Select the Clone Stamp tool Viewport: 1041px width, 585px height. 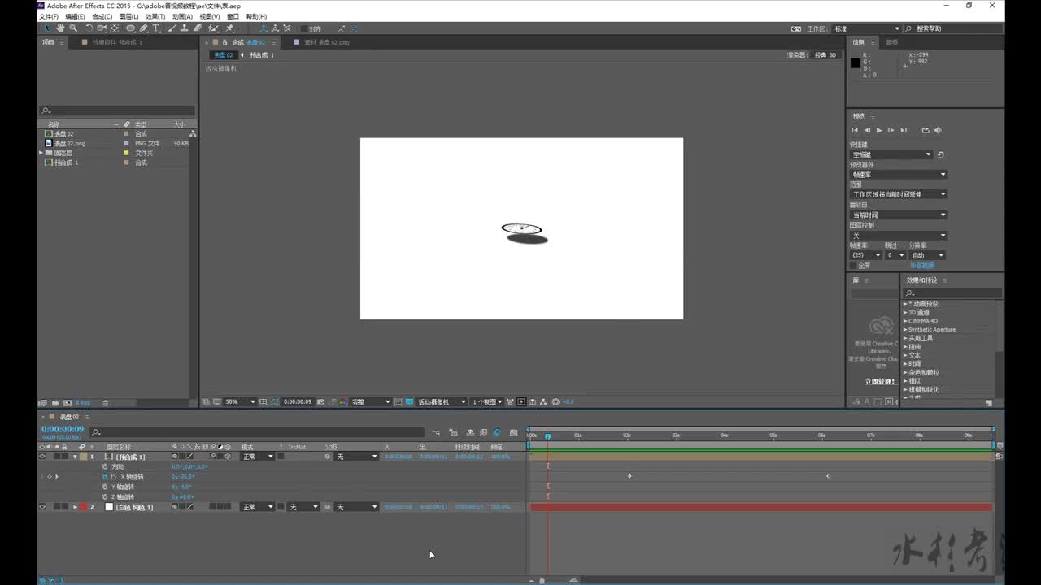(x=184, y=28)
